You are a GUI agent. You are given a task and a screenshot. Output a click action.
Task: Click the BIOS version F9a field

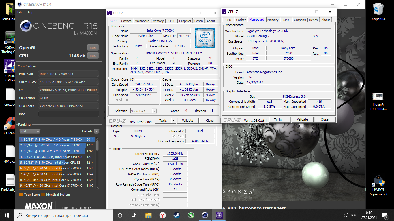click(288, 77)
